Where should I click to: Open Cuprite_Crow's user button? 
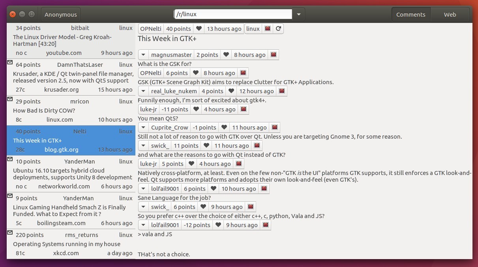click(170, 128)
